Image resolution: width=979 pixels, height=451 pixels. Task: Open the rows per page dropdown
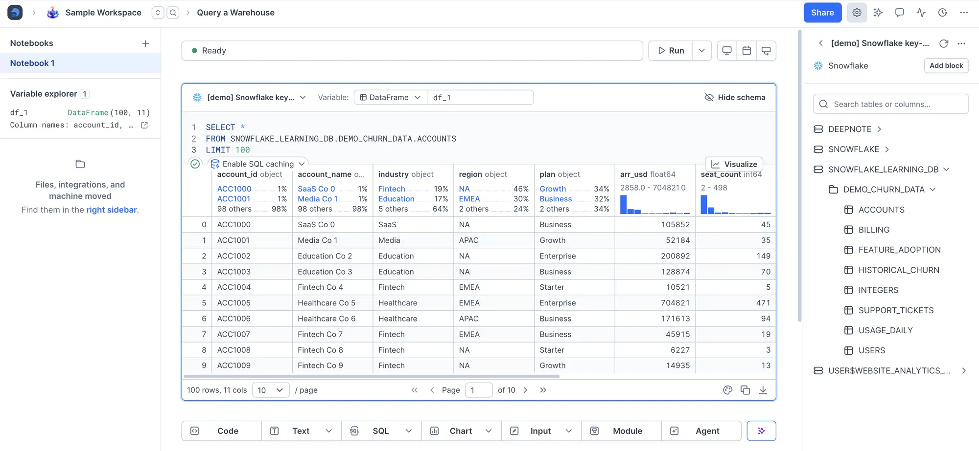click(x=271, y=390)
